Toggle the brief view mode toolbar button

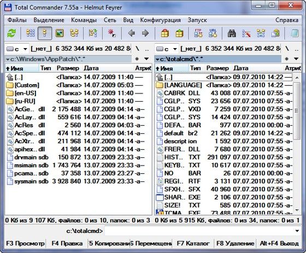[31, 33]
